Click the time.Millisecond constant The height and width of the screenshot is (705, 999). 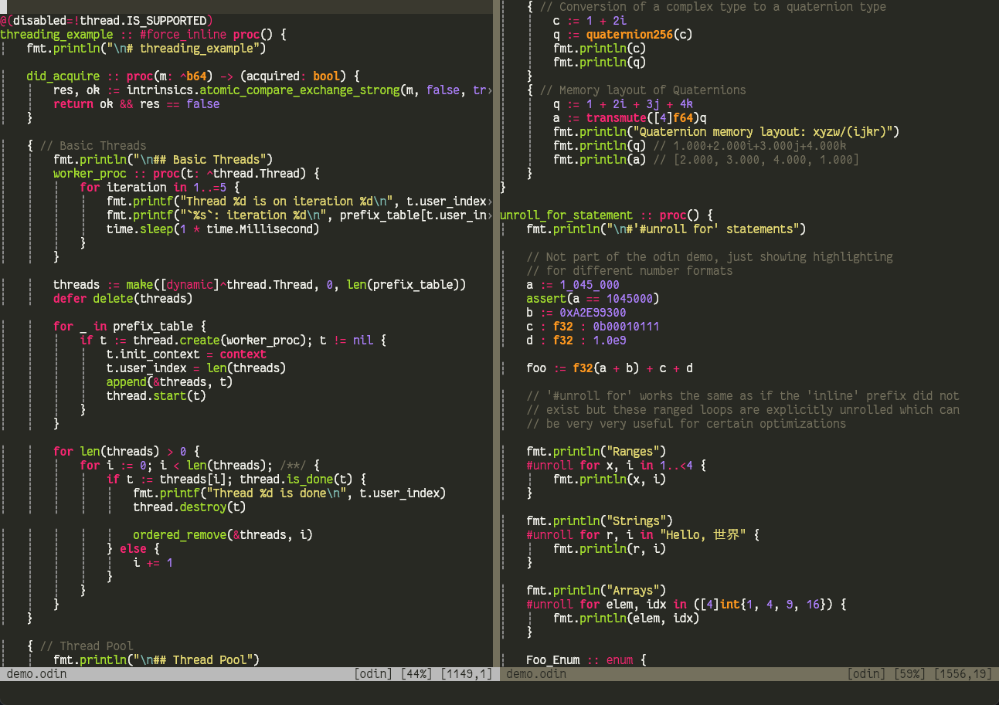258,229
